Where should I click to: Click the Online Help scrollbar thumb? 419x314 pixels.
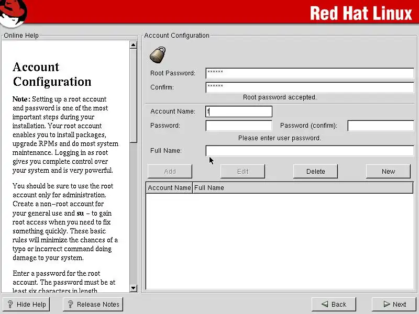click(x=134, y=96)
